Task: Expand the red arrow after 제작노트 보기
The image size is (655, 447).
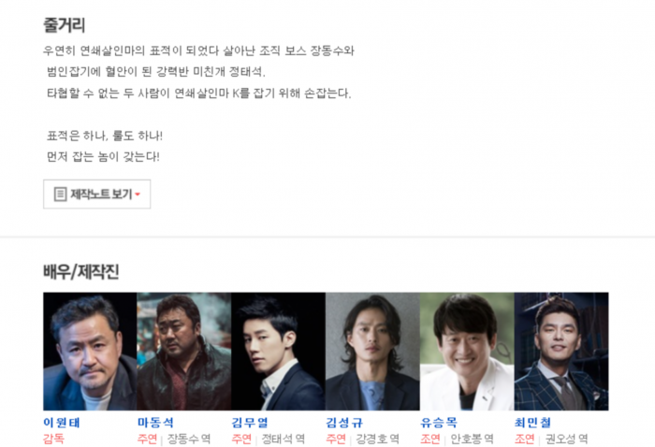Action: coord(138,195)
